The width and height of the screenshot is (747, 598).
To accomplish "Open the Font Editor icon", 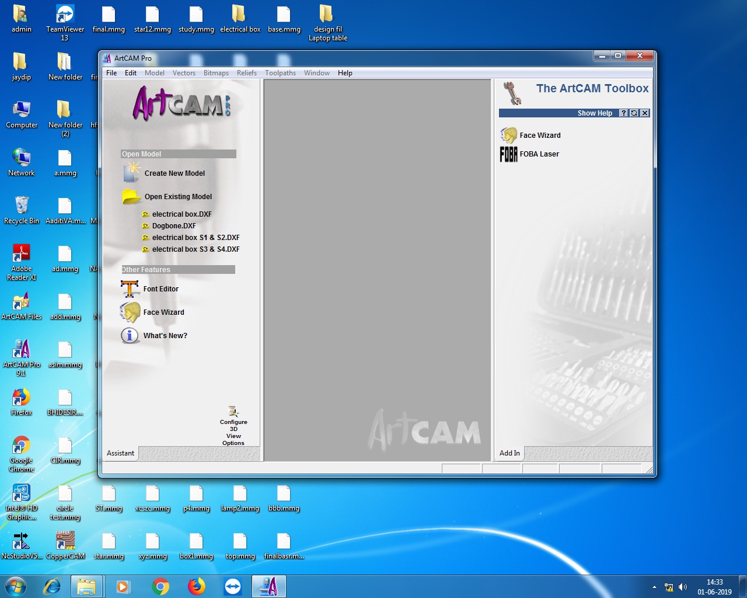I will pyautogui.click(x=130, y=288).
